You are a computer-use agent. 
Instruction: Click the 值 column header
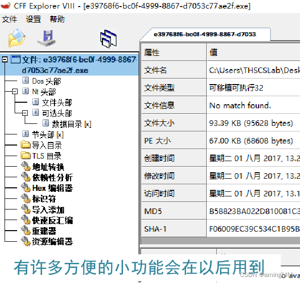(254, 52)
